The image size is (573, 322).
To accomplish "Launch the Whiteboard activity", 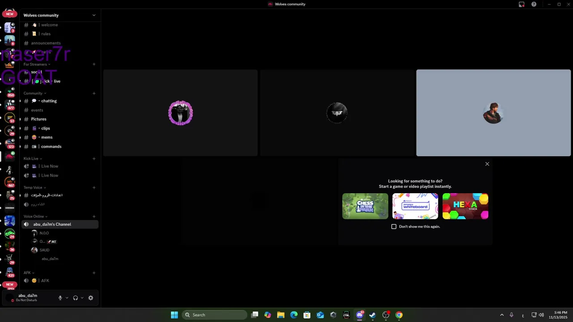I will (x=415, y=206).
